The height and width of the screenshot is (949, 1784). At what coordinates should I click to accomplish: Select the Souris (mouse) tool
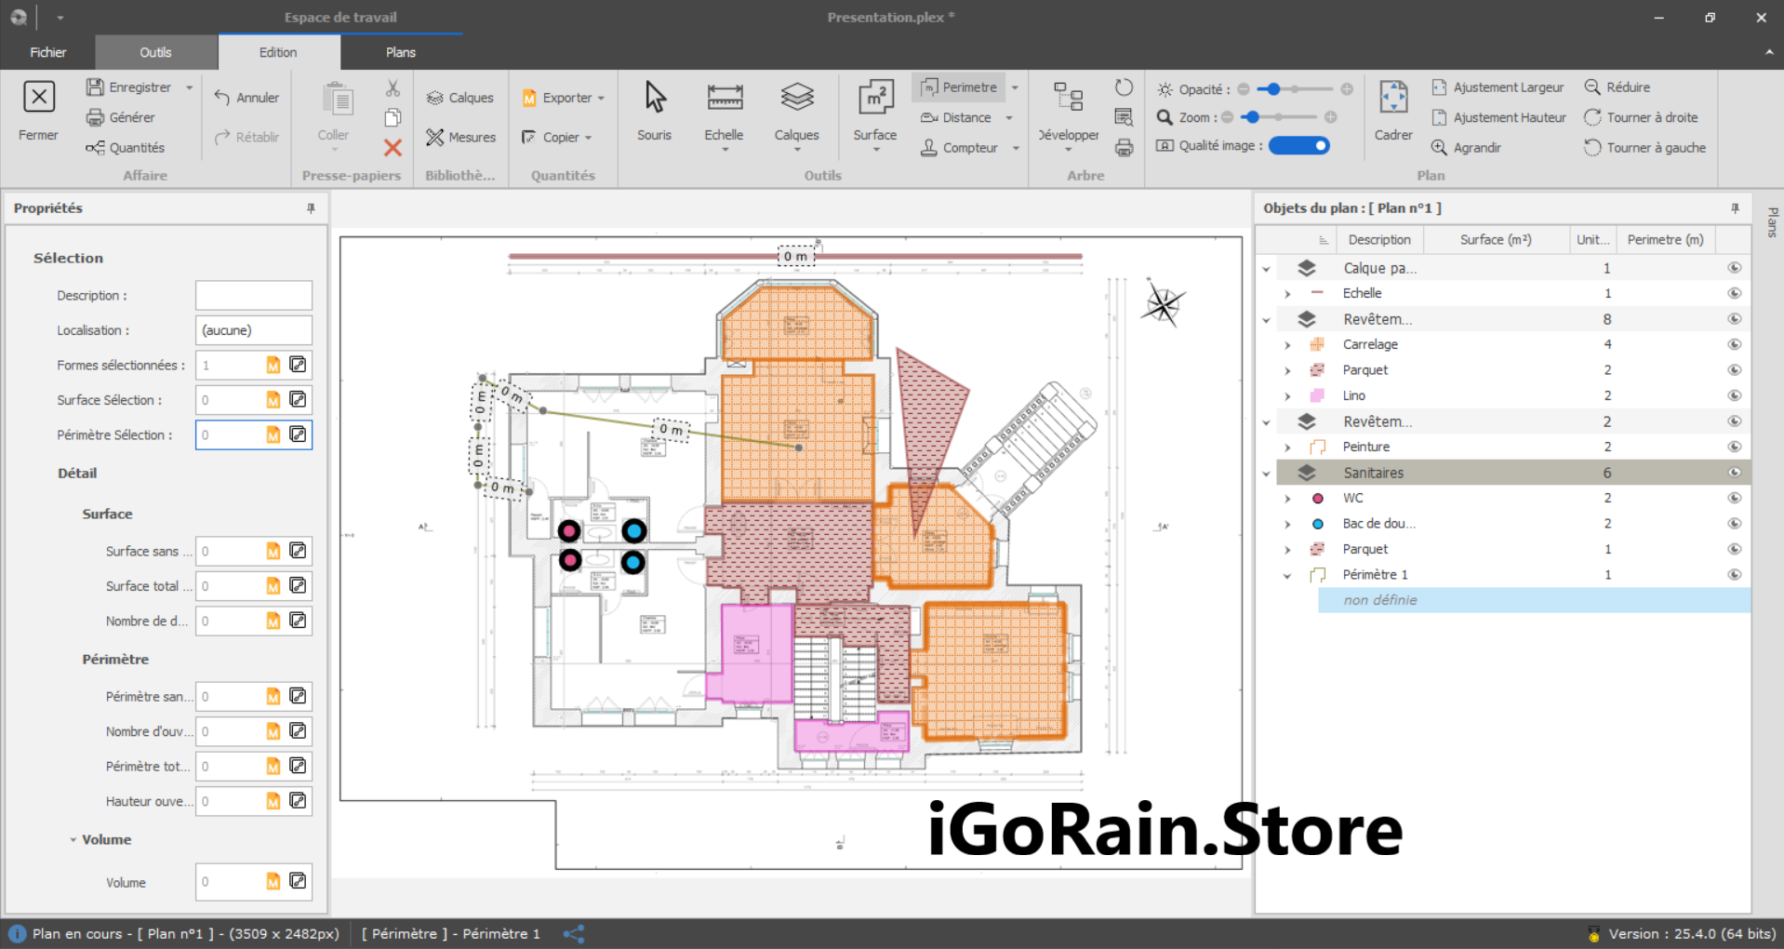(654, 112)
